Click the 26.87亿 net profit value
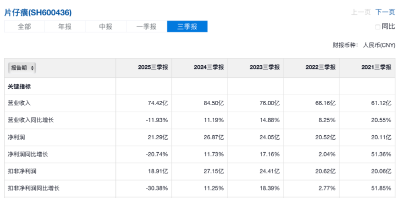The width and height of the screenshot is (400, 198). click(213, 137)
